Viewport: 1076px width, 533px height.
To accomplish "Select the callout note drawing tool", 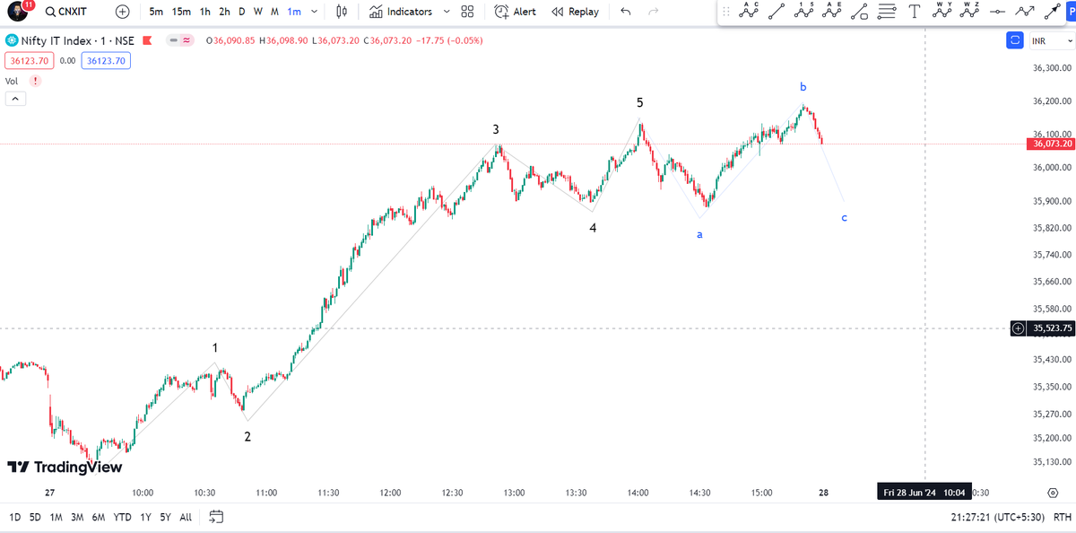I will (859, 12).
